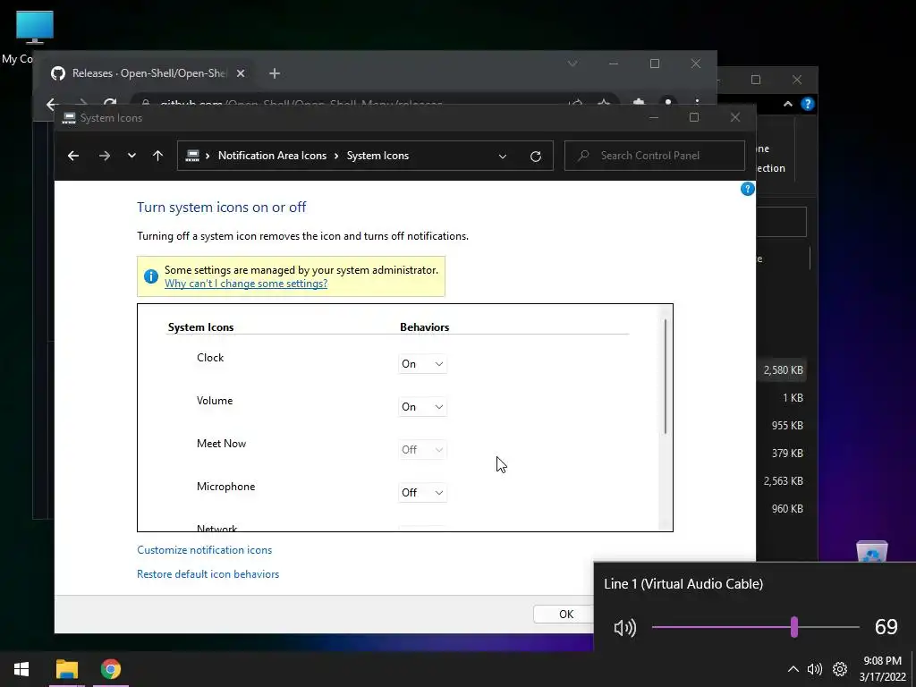916x687 pixels.
Task: Open Chrome from the taskbar
Action: [x=110, y=669]
